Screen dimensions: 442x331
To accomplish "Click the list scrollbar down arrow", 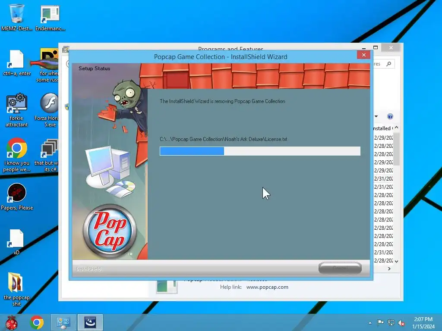I will point(397,261).
